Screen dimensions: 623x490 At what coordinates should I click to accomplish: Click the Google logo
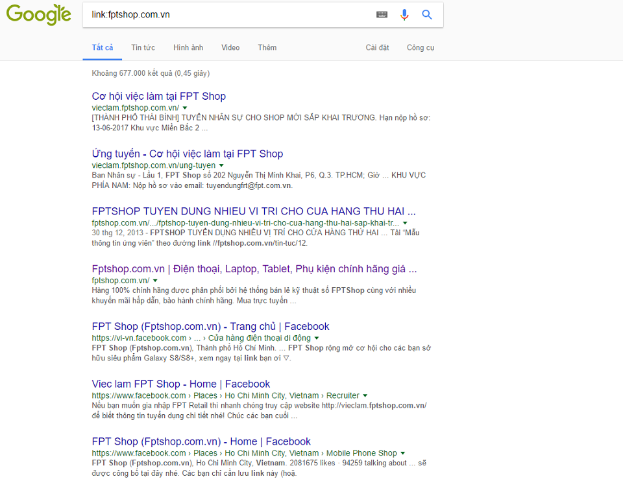(38, 15)
